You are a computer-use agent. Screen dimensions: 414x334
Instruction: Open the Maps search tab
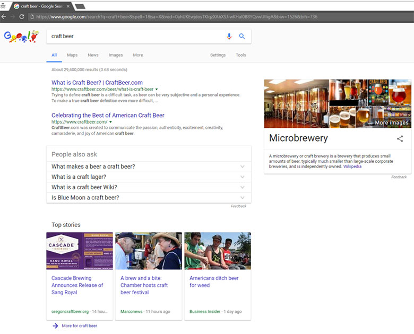tap(72, 55)
